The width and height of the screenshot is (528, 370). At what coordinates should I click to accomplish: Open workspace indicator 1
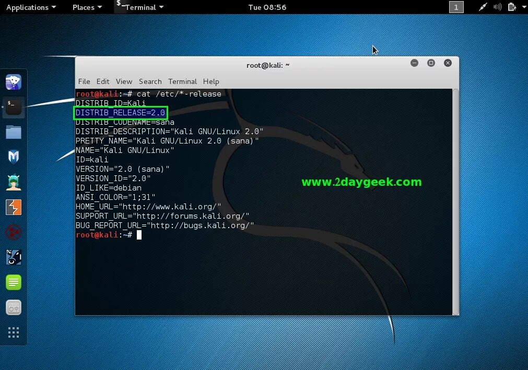pyautogui.click(x=456, y=7)
